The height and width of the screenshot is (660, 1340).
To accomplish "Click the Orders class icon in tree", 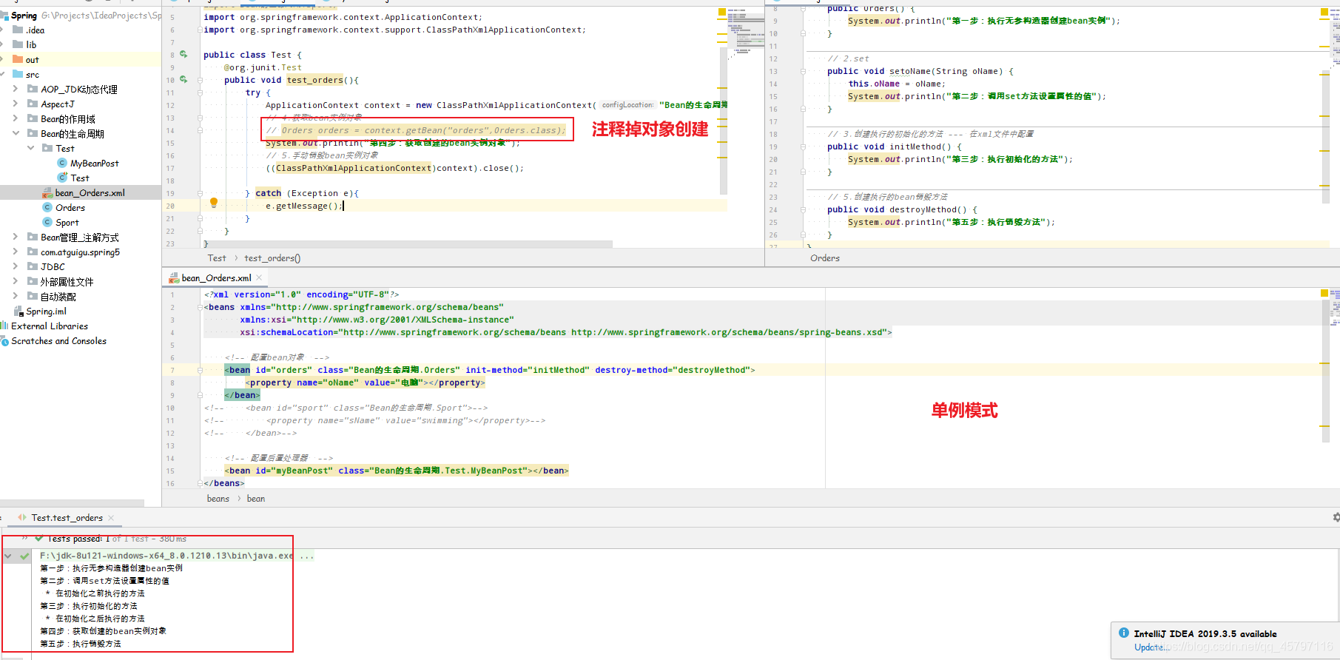I will (47, 207).
